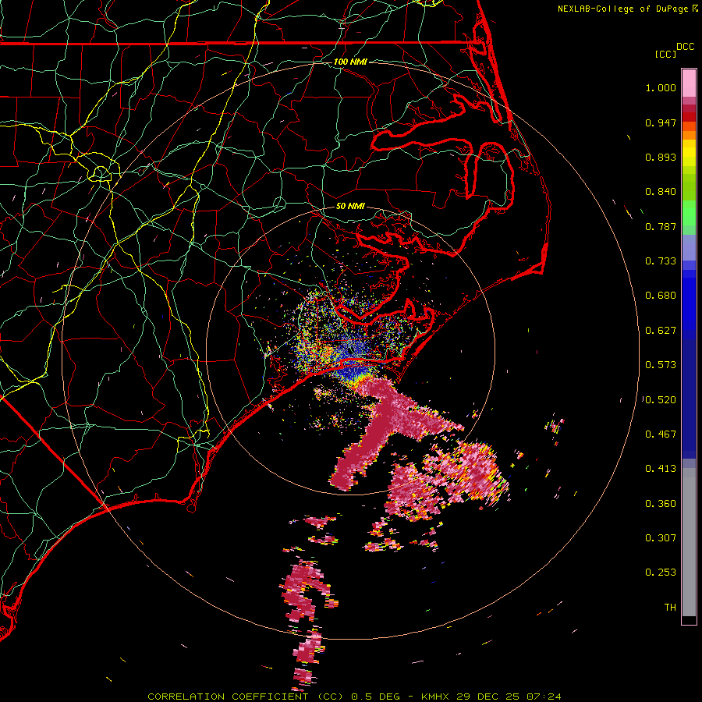Click the TH threshold label on the scale

670,608
